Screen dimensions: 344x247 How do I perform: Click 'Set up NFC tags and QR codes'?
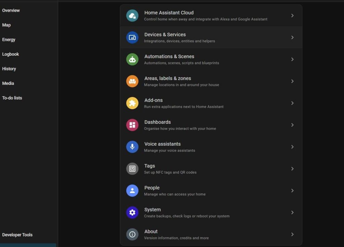tap(170, 172)
